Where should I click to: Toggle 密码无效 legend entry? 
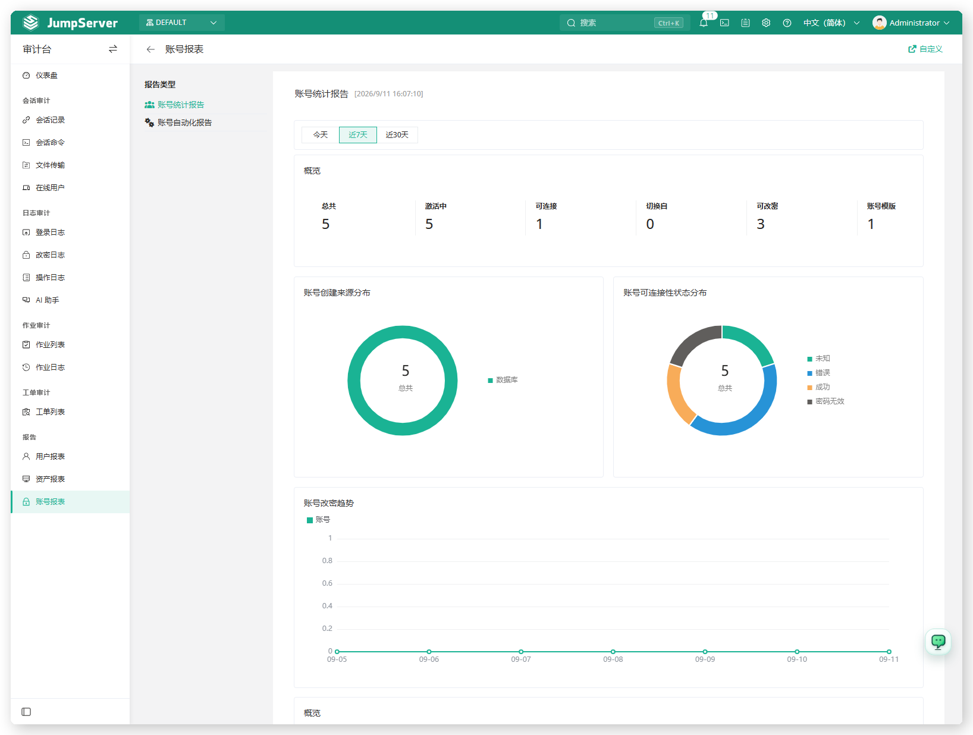pos(826,401)
